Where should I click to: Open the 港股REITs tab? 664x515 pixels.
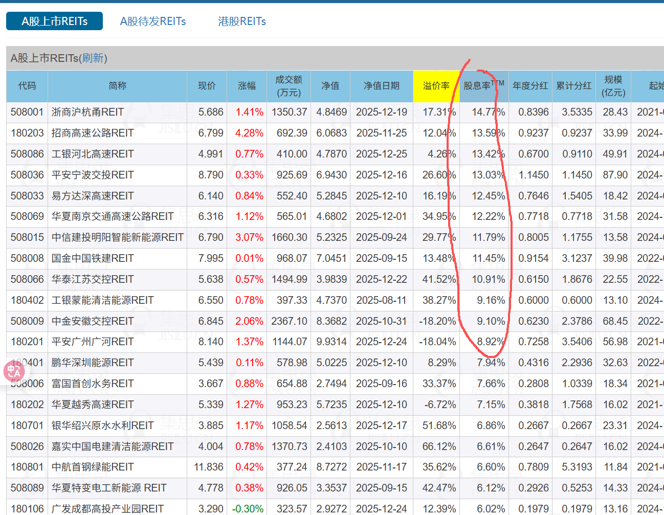click(x=241, y=21)
